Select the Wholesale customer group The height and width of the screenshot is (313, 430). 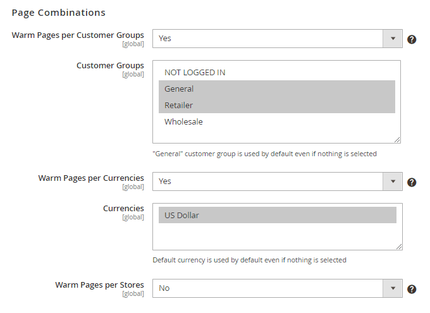click(x=183, y=122)
